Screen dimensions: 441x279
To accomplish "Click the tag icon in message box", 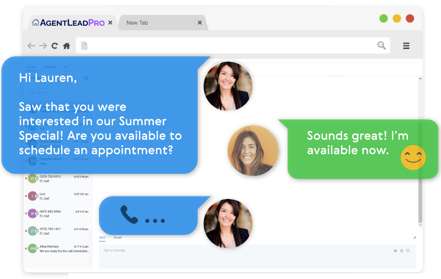I will pyautogui.click(x=395, y=251).
